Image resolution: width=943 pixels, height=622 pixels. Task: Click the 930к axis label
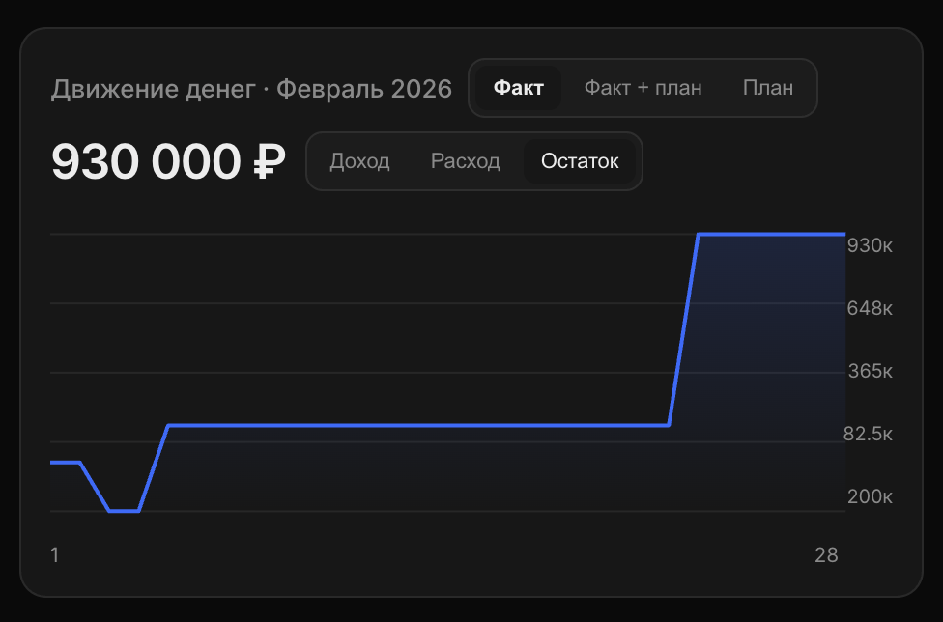(x=870, y=245)
